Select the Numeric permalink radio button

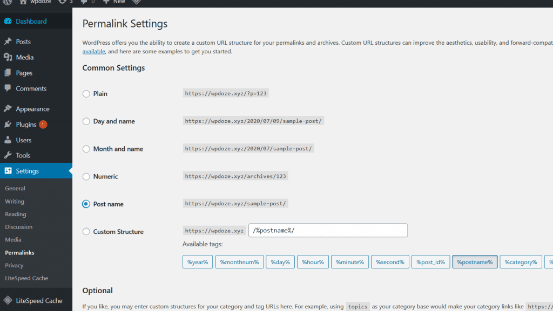click(x=86, y=177)
